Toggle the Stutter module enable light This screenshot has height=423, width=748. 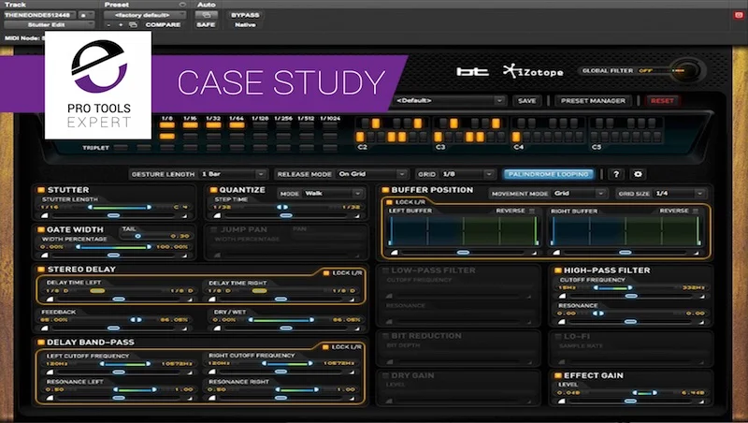pos(41,190)
